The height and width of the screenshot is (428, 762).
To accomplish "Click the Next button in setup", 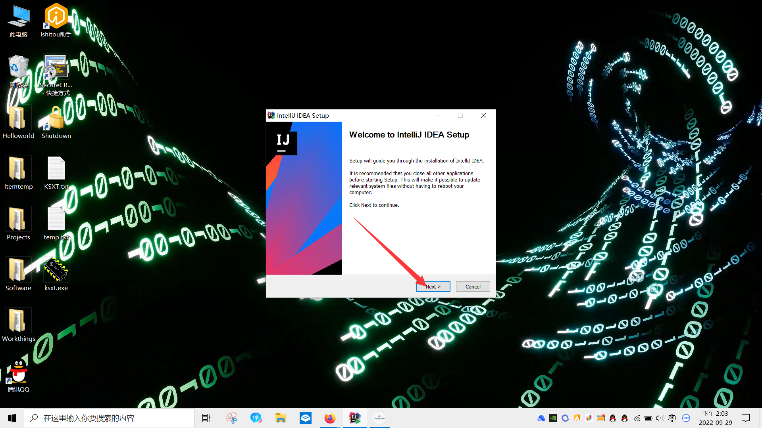I will 433,287.
